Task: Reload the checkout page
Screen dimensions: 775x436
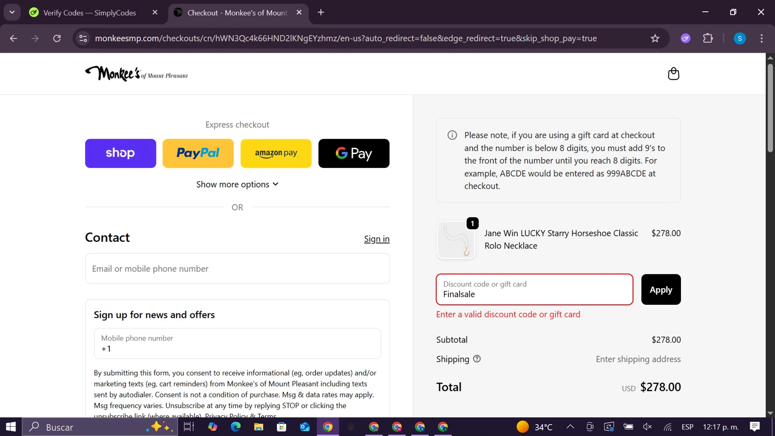Action: (57, 38)
